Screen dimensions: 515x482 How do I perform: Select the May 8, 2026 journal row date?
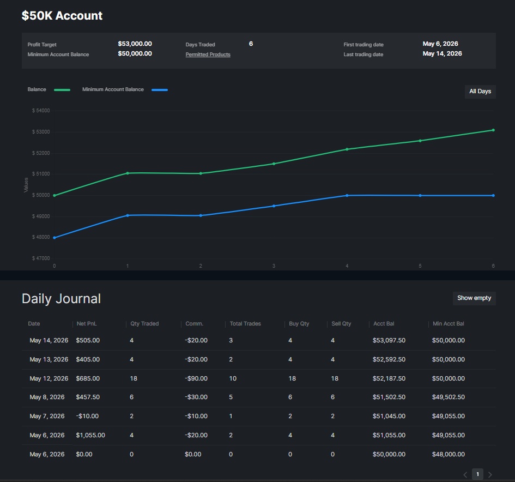[47, 397]
